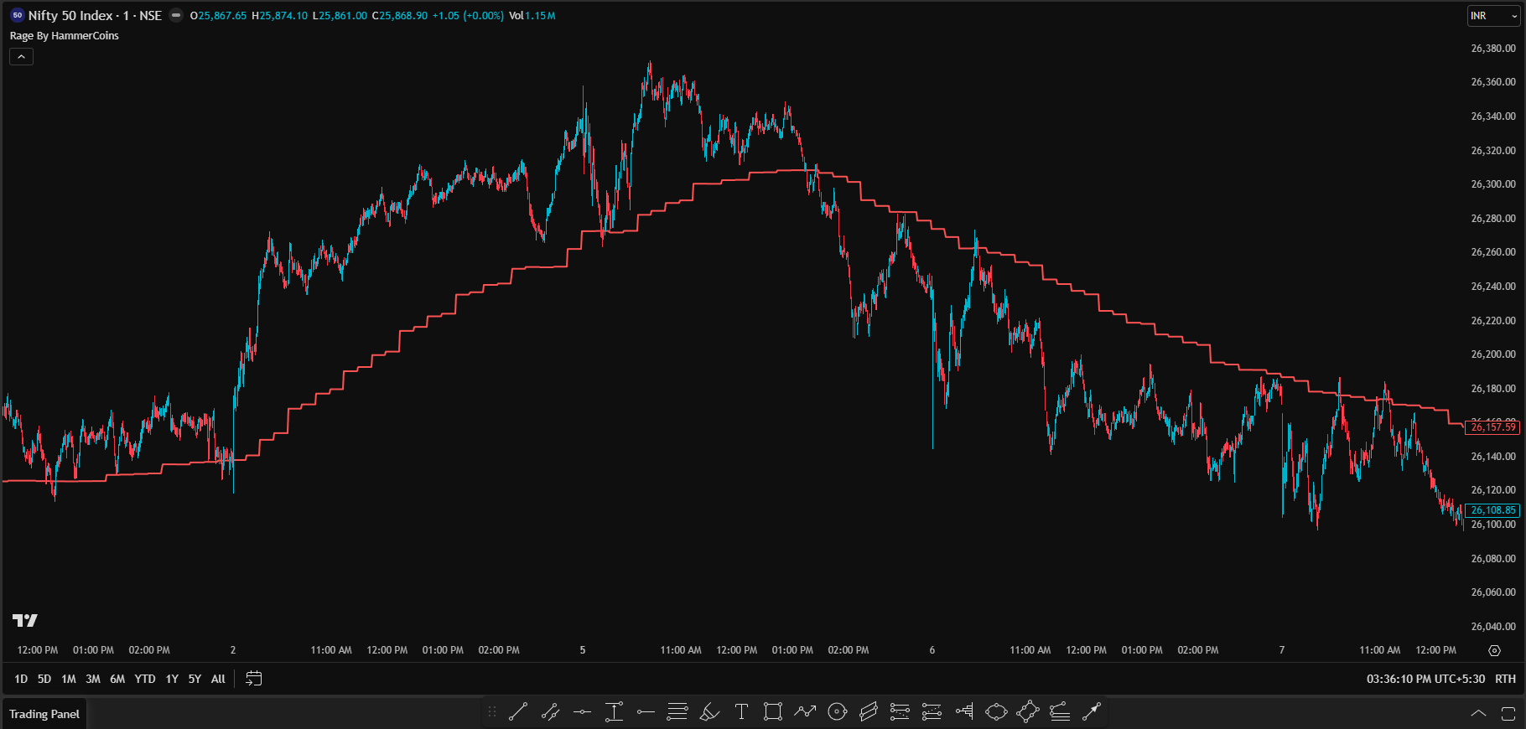Activate the Arrow drawing tool
Viewport: 1526px width, 729px height.
(1092, 712)
